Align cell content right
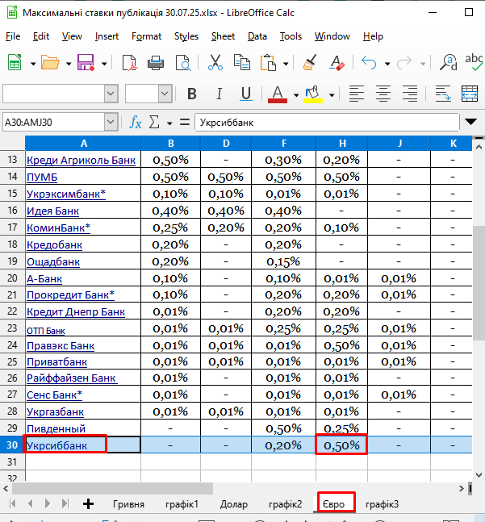Image resolution: width=485 pixels, height=522 pixels. click(x=410, y=94)
